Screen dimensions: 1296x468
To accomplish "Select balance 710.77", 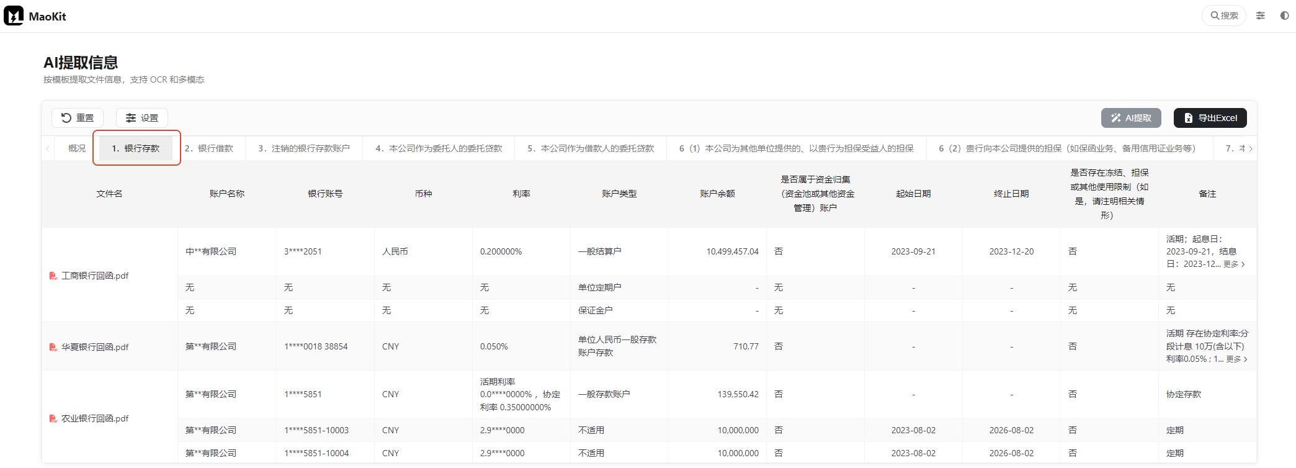I will pyautogui.click(x=746, y=346).
